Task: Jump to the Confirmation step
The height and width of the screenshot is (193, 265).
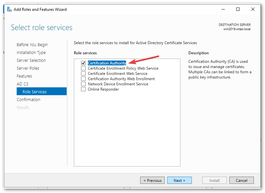Action: 28,100
